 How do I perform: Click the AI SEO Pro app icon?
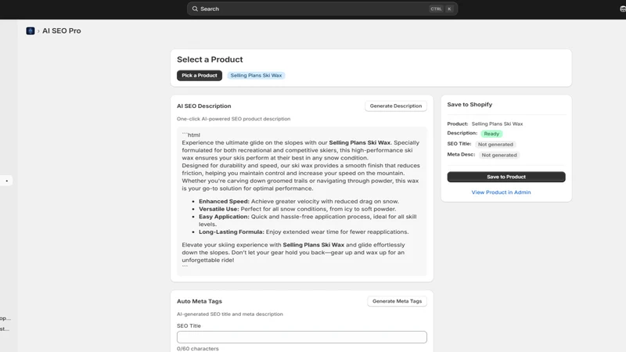tap(31, 31)
